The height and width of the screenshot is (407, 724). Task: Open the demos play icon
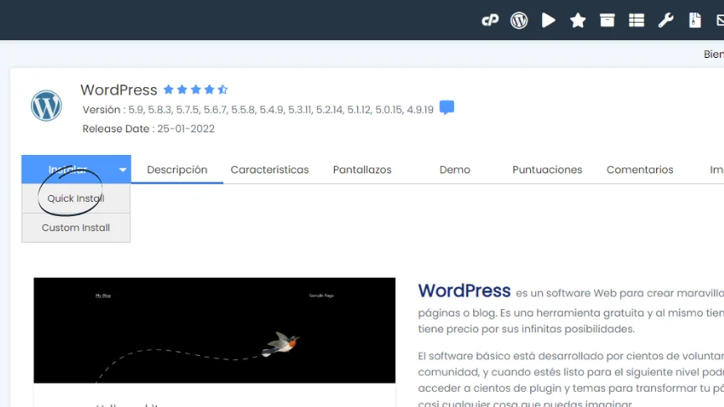(x=548, y=20)
